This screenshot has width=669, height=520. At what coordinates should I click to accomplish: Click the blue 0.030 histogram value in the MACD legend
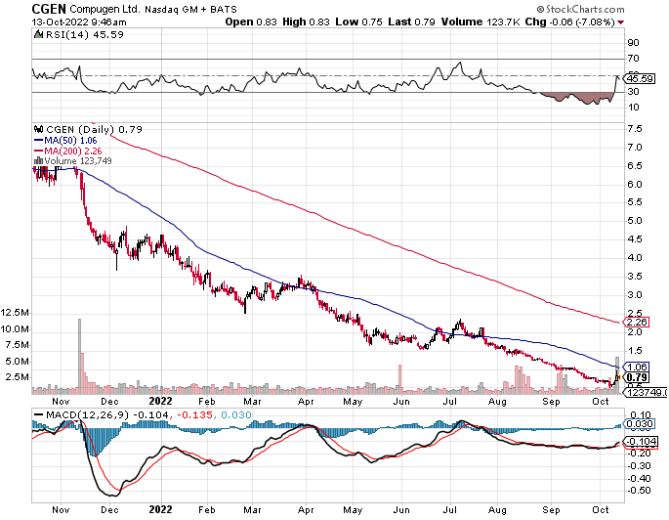tap(236, 415)
